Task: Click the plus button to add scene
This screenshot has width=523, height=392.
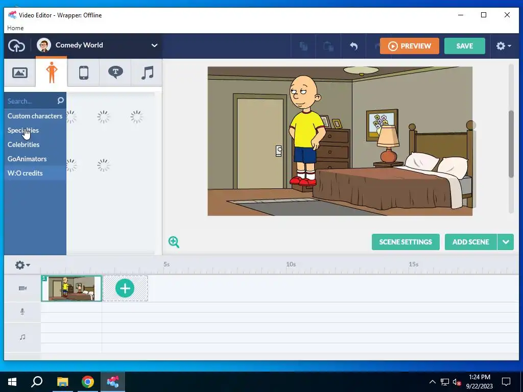Action: pyautogui.click(x=125, y=288)
